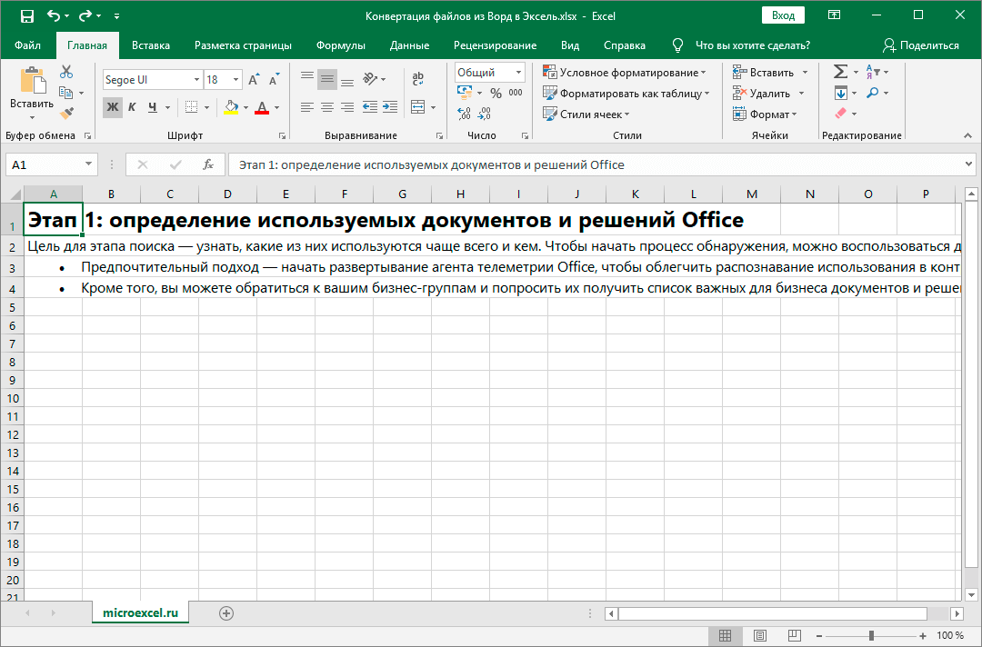982x647 pixels.
Task: Apply the red font color
Action: pyautogui.click(x=263, y=107)
